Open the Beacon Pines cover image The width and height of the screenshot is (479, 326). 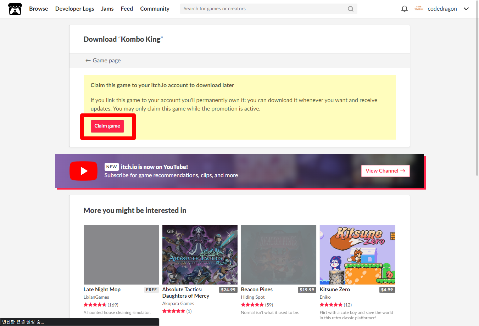(x=279, y=255)
